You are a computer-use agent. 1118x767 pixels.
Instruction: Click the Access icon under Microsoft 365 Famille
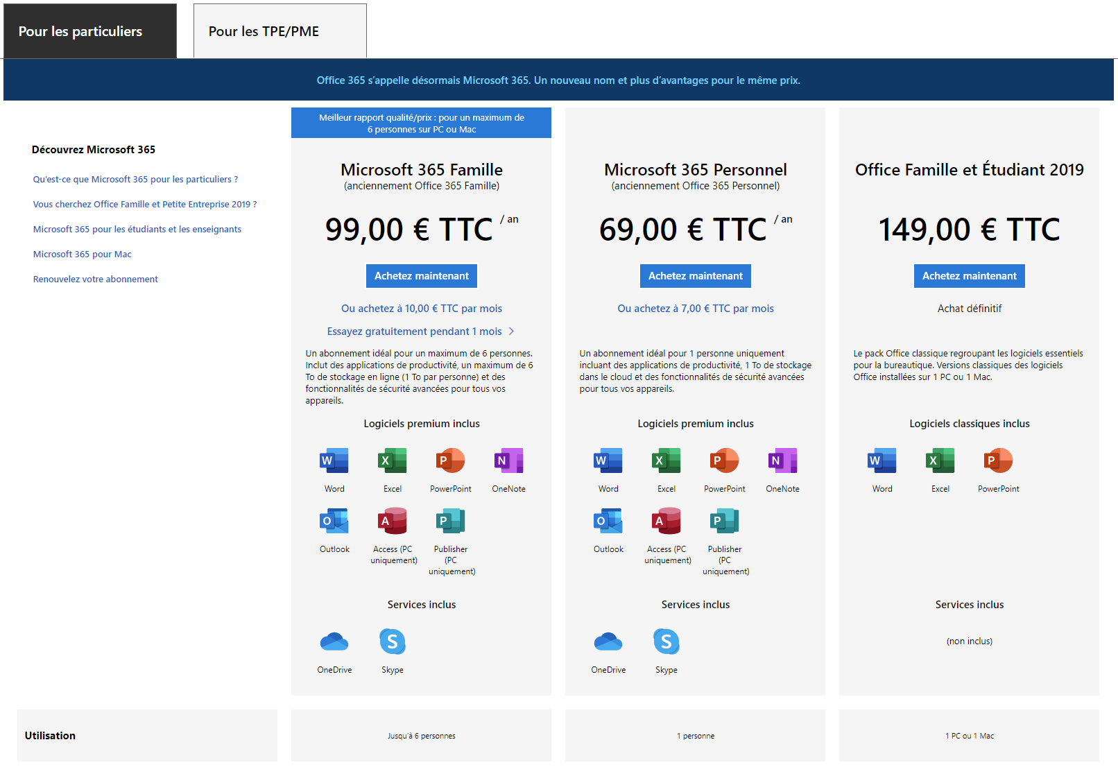(393, 521)
